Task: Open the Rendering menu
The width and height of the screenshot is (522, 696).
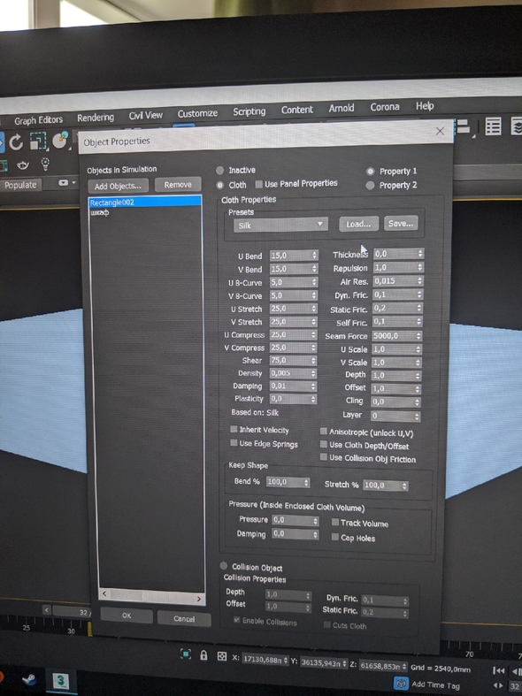Action: 96,118
